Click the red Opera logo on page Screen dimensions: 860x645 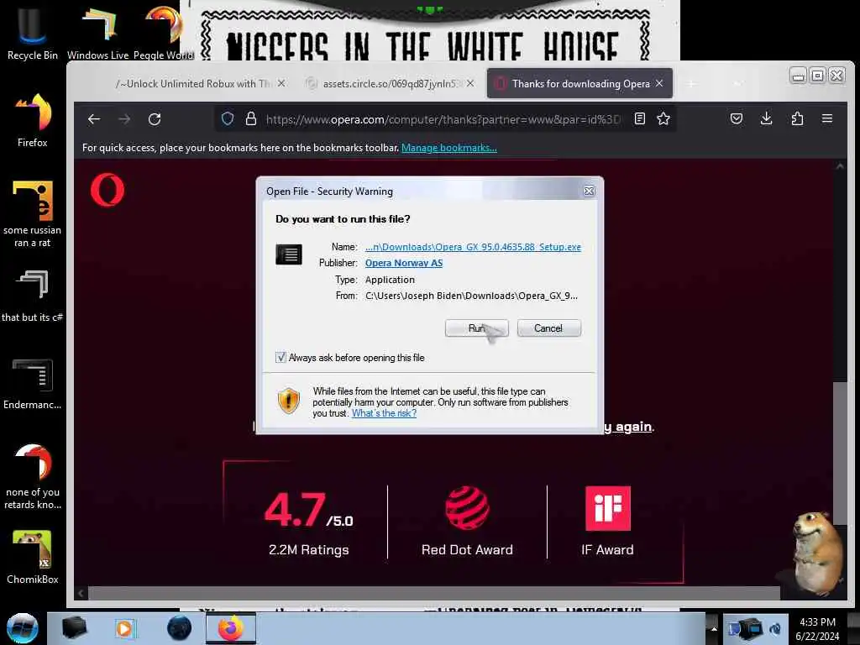tap(107, 190)
